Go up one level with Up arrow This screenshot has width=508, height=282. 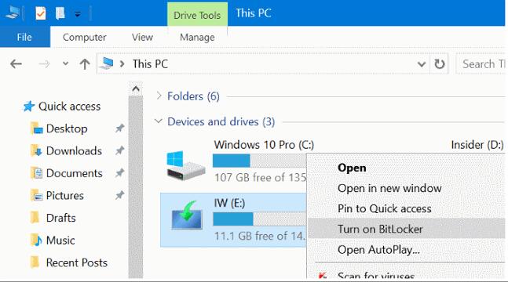point(85,63)
